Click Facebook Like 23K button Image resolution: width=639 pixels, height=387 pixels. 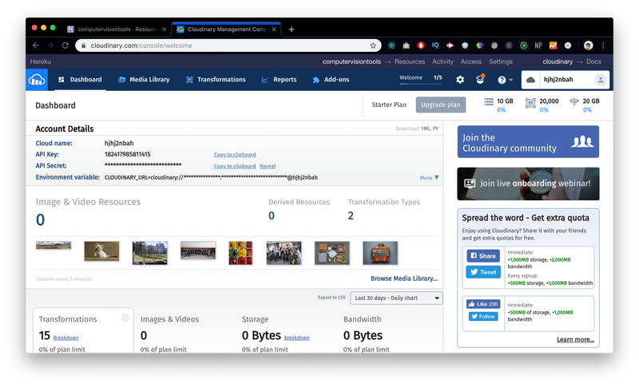483,304
